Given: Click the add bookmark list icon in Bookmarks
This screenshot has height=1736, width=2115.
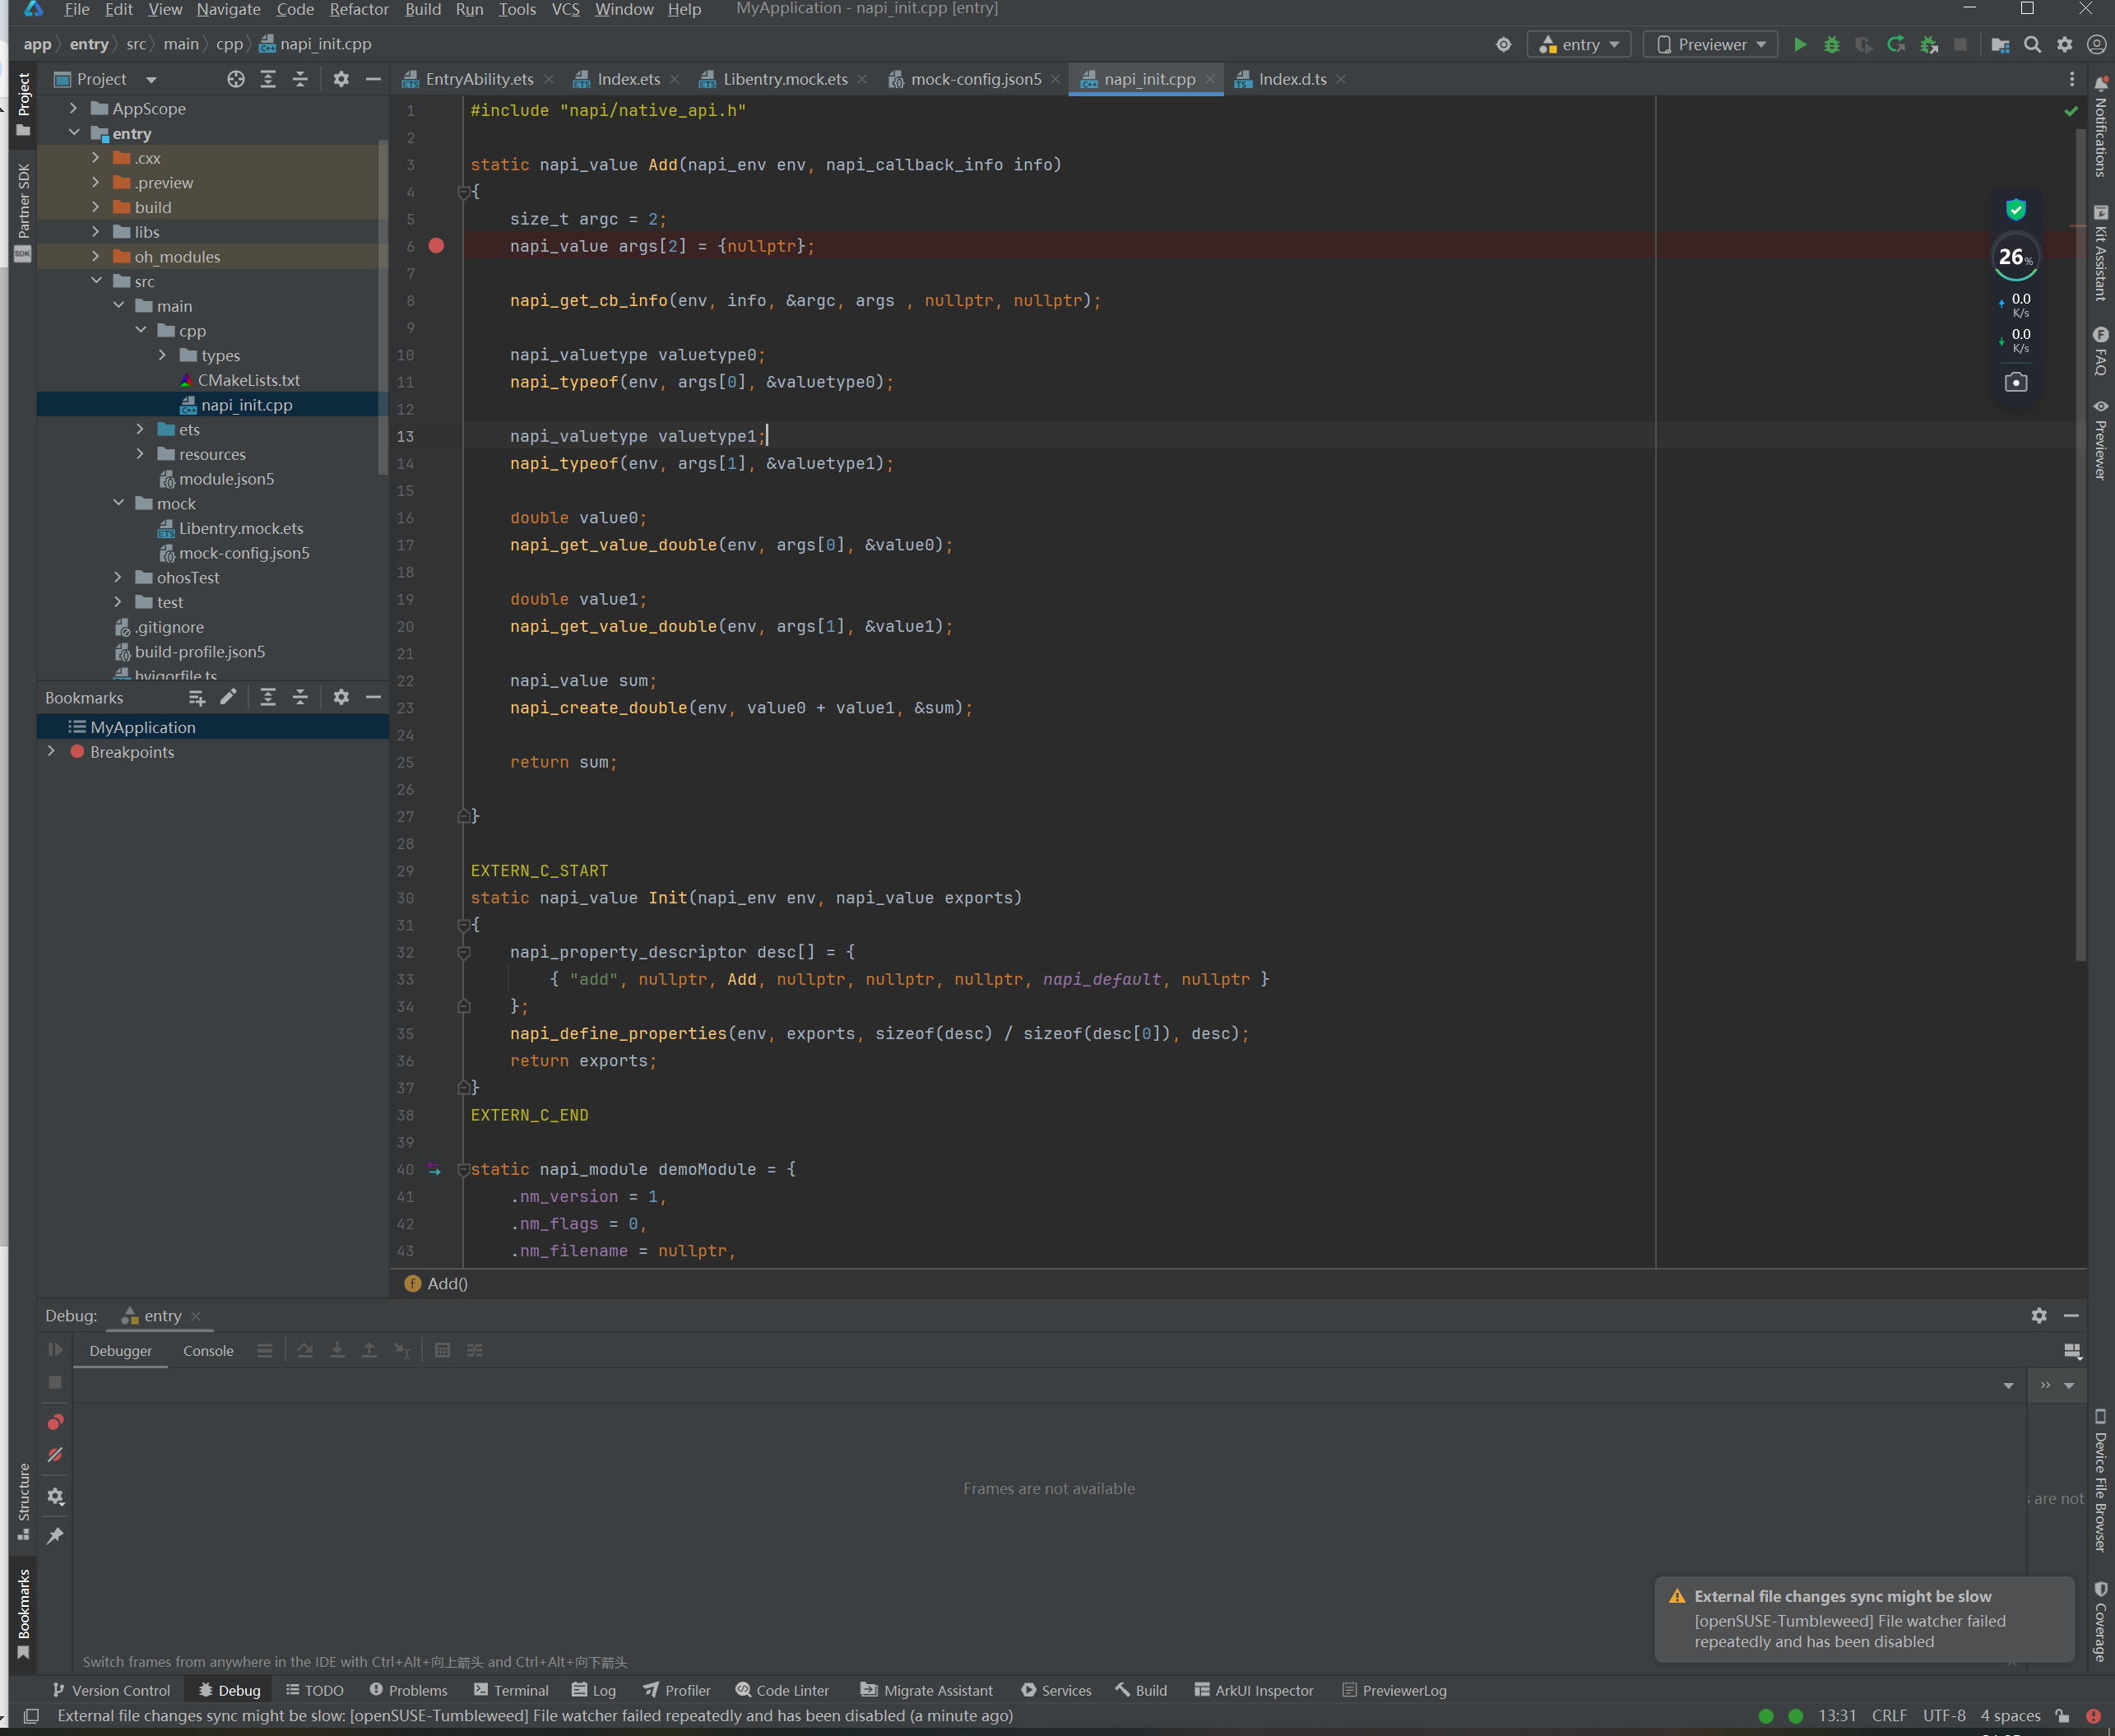Looking at the screenshot, I should (x=196, y=697).
